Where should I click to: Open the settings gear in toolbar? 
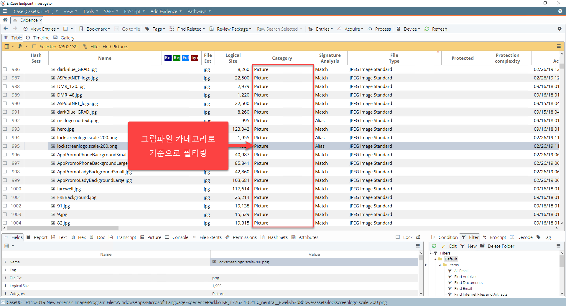click(x=560, y=29)
